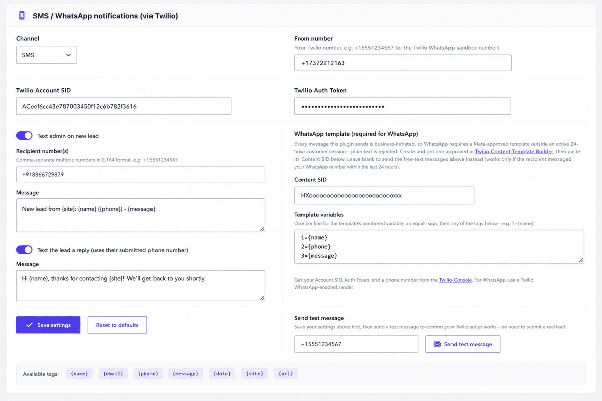Screen dimensions: 602x401
Task: Click the reply Message textarea starting Hi {name}
Action: click(x=140, y=286)
